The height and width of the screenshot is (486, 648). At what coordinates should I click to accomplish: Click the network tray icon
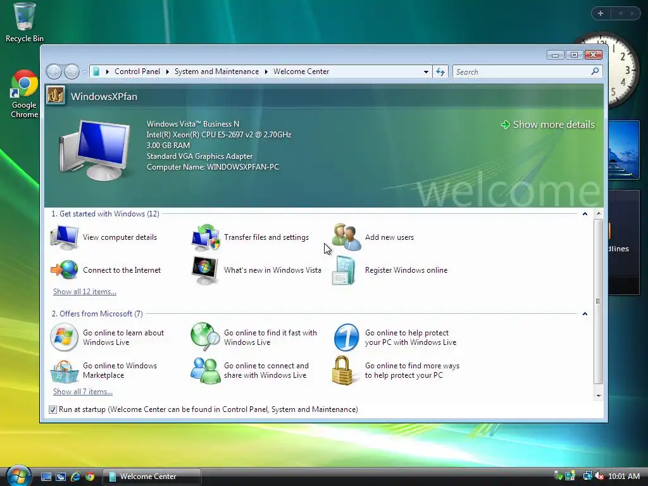point(587,476)
